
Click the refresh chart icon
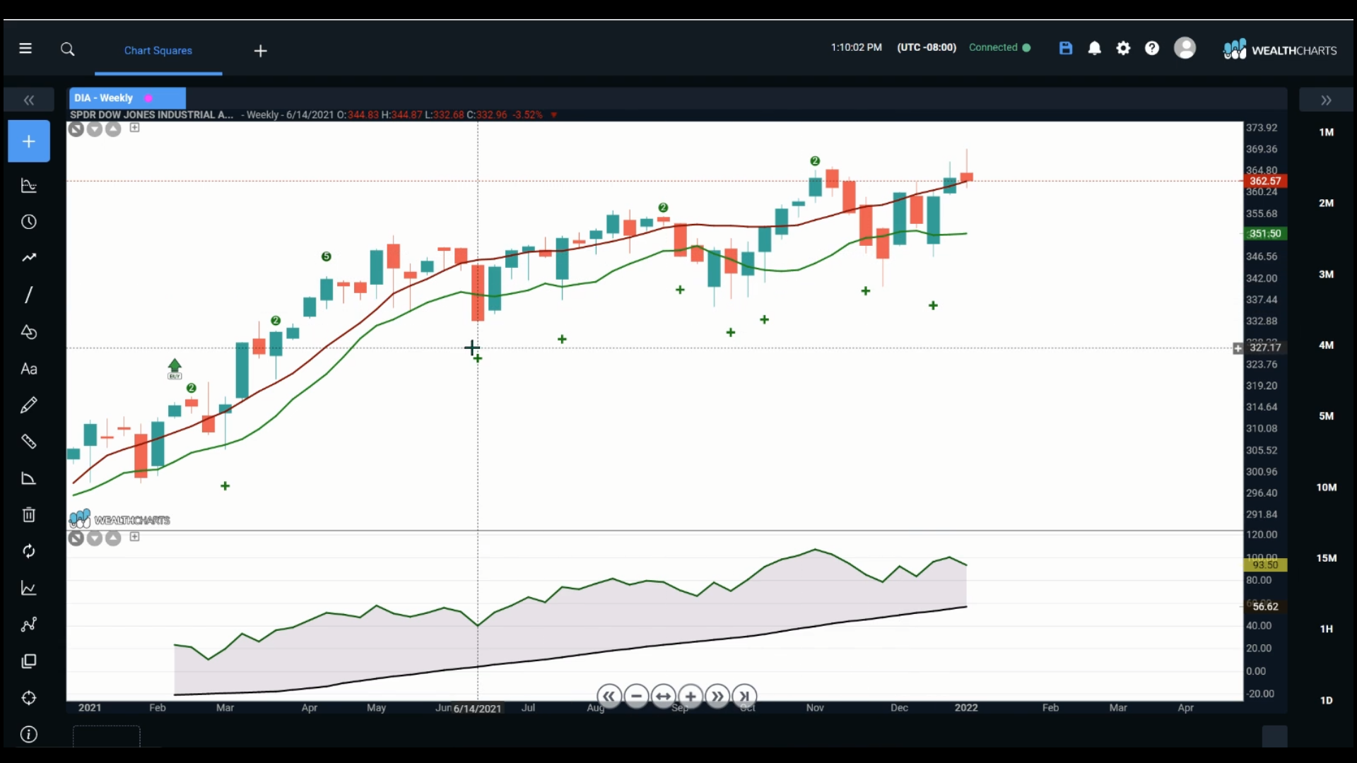point(29,551)
